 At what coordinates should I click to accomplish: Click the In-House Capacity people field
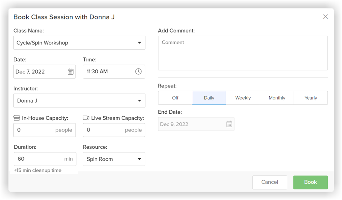(x=45, y=130)
